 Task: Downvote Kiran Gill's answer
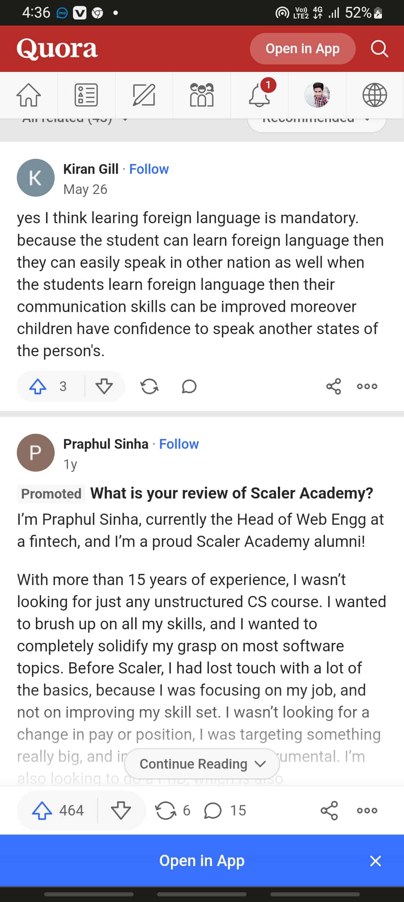[104, 386]
